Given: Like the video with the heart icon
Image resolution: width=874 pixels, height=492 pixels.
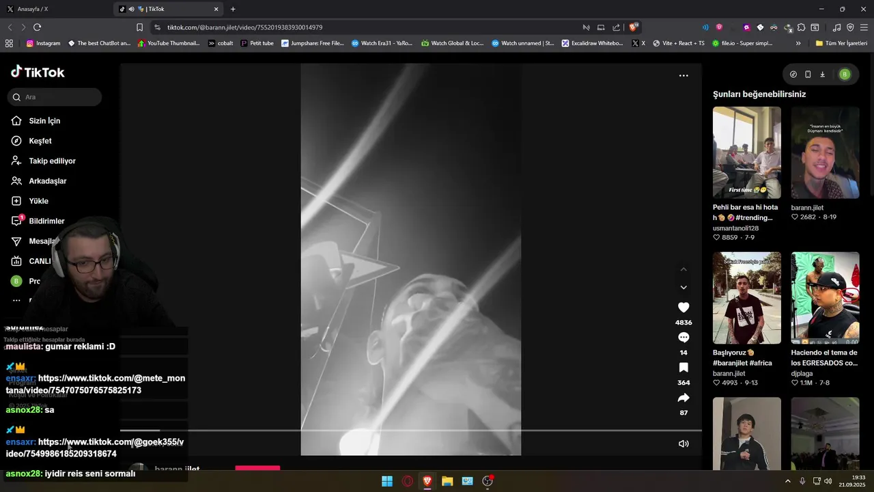Looking at the screenshot, I should pos(683,307).
